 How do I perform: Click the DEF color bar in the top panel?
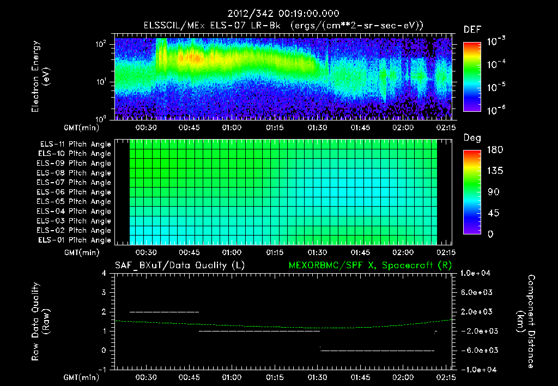(x=472, y=77)
